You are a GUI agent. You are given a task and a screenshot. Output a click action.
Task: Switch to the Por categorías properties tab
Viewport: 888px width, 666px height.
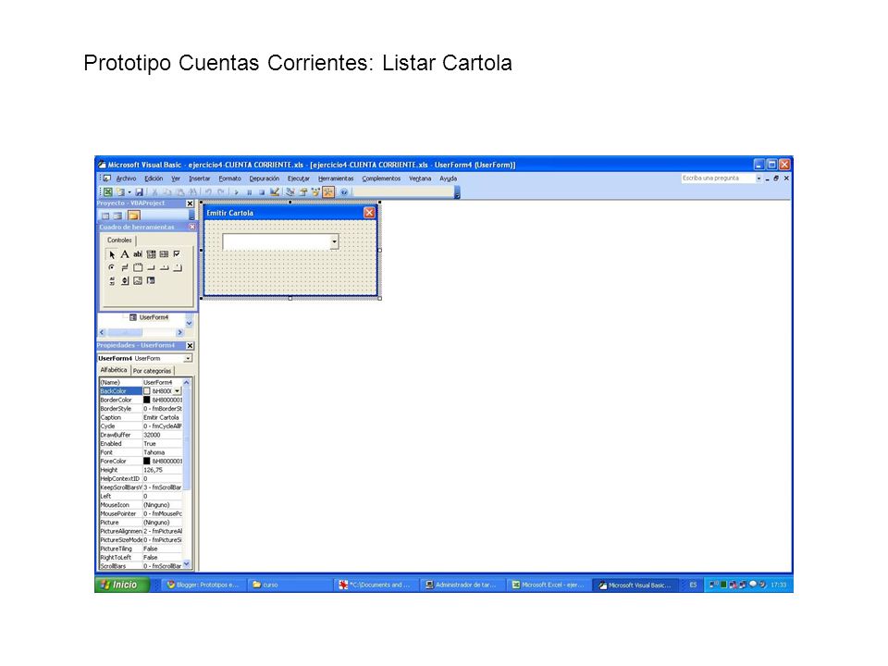[x=152, y=371]
